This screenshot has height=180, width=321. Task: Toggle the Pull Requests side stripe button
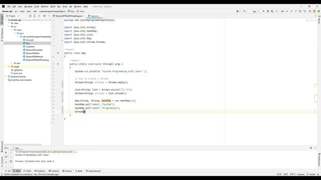point(2,34)
